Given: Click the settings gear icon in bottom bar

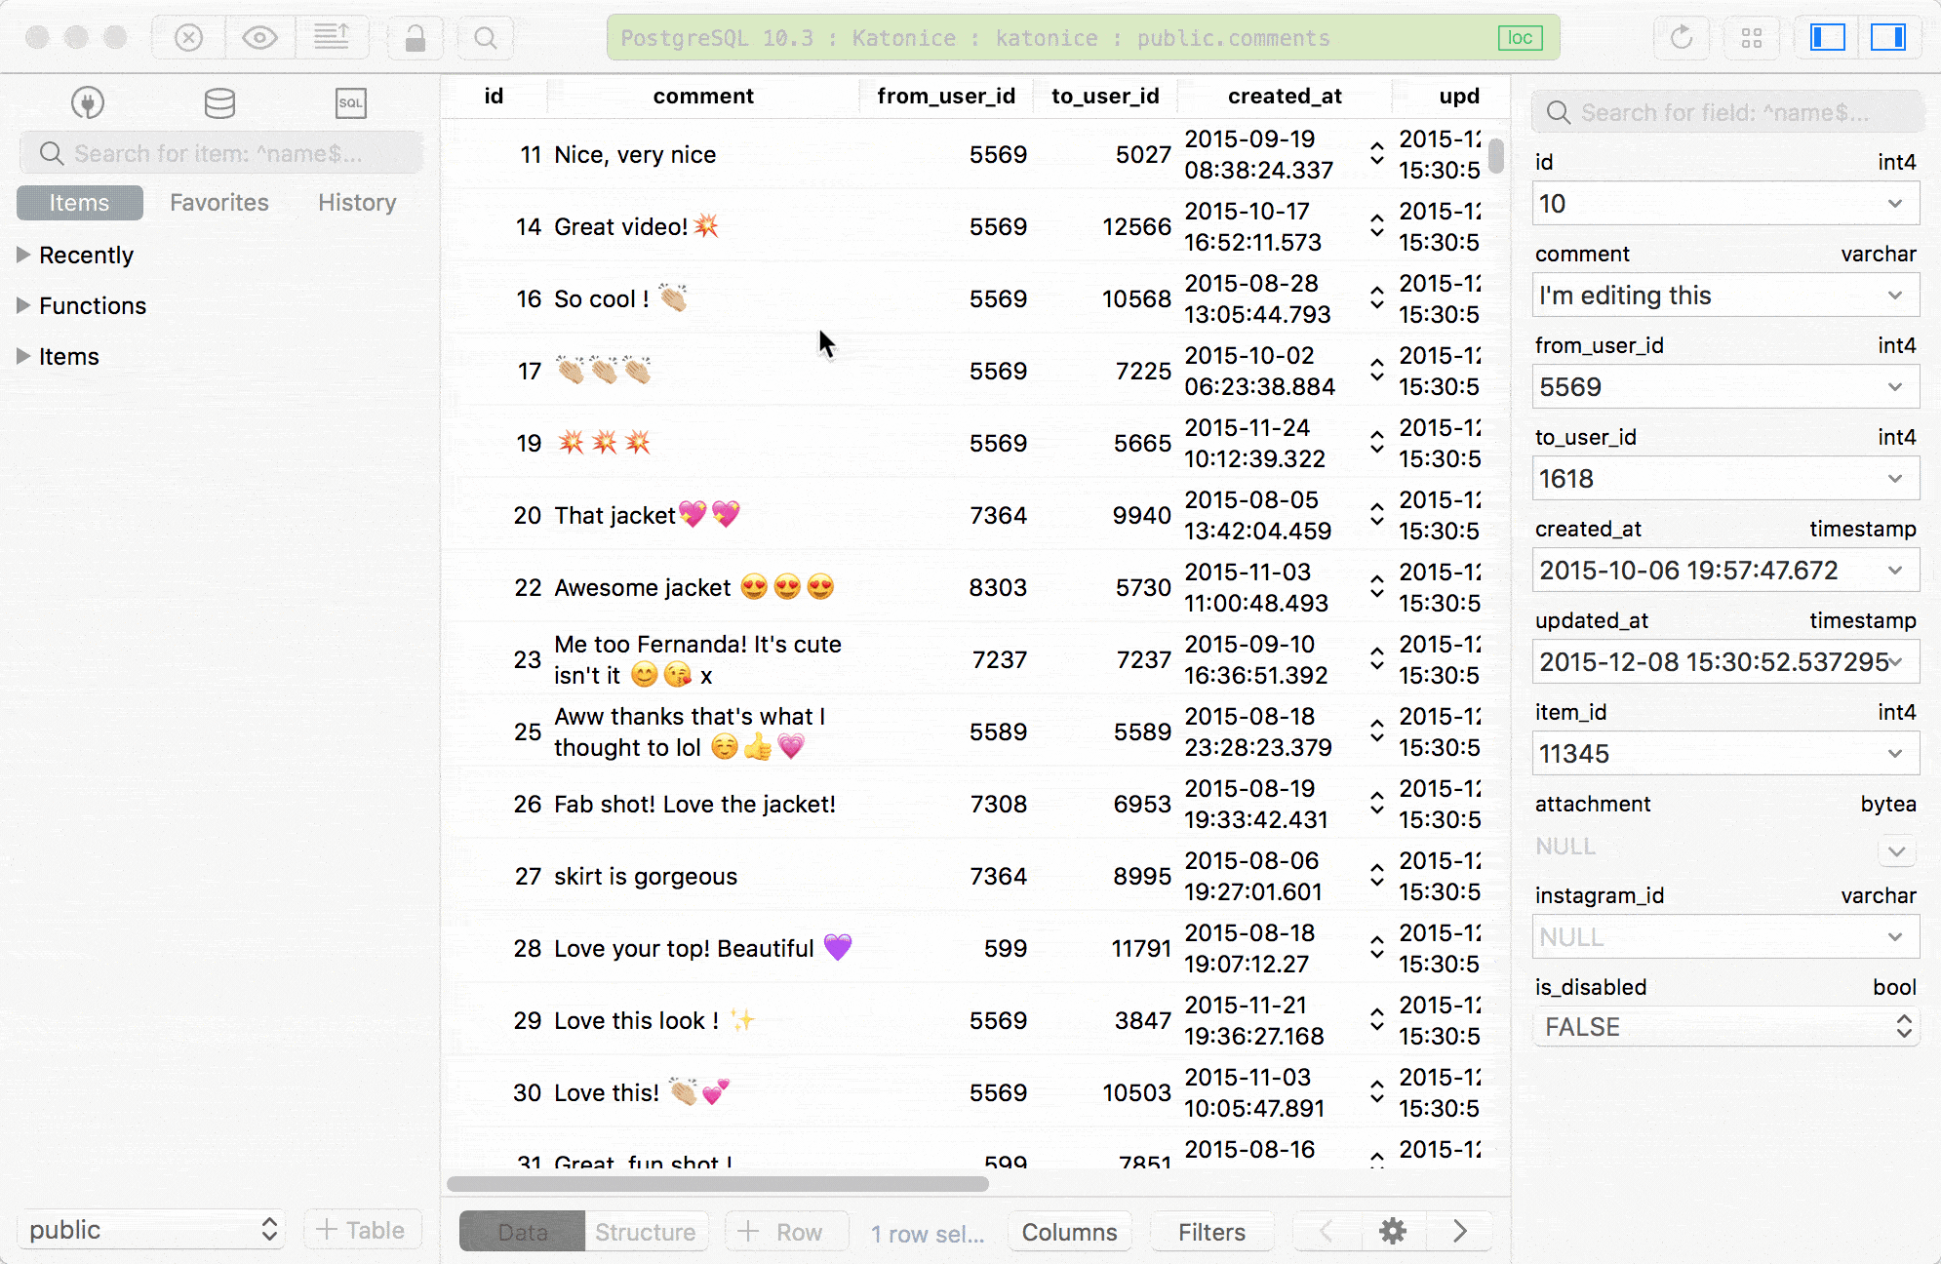Looking at the screenshot, I should tap(1392, 1230).
